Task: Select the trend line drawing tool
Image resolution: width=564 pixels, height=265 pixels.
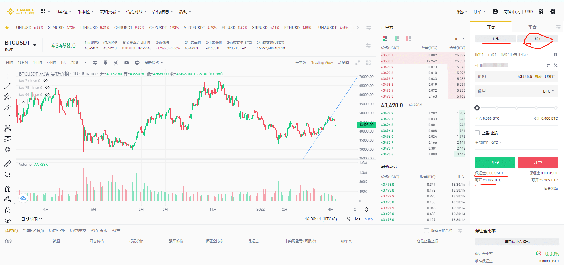Action: 8,86
